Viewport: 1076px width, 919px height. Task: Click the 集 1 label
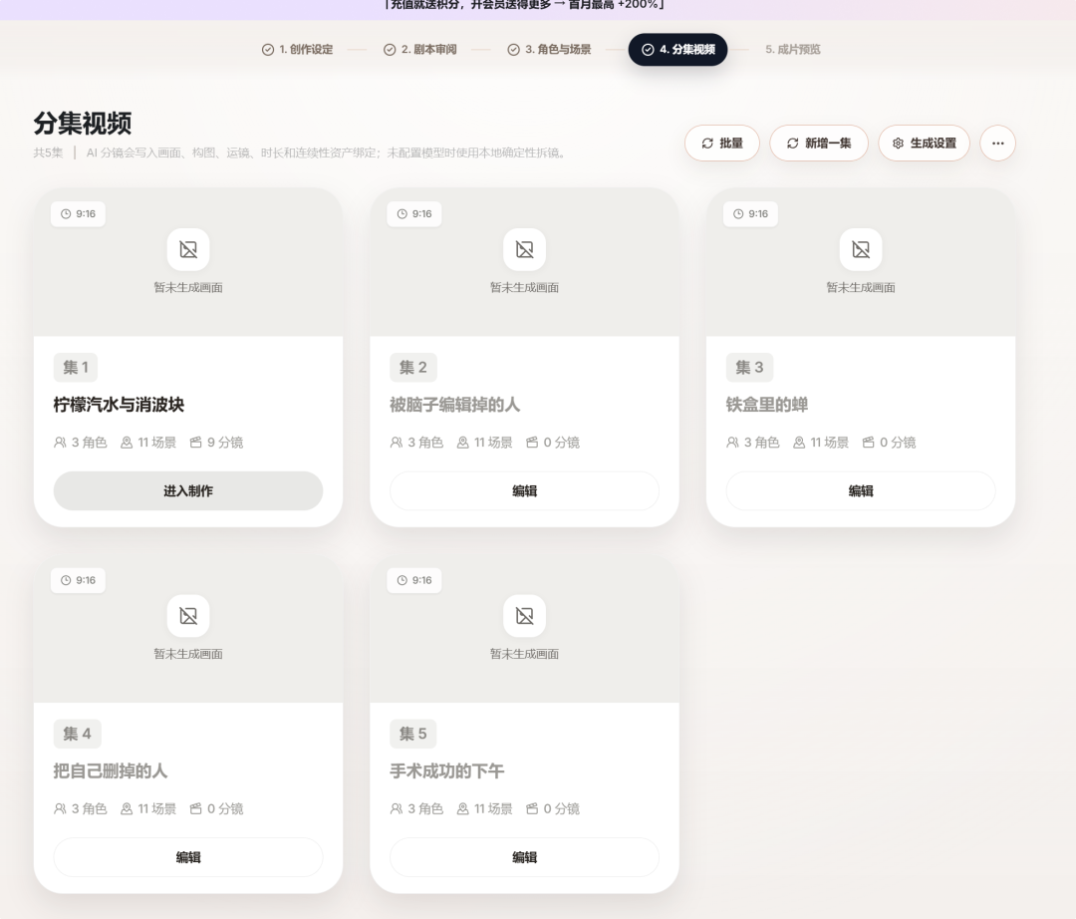[76, 367]
